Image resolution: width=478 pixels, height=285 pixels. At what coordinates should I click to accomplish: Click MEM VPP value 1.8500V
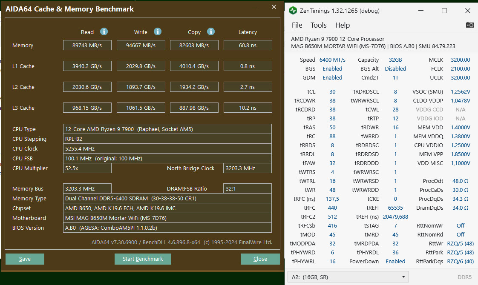(460, 154)
